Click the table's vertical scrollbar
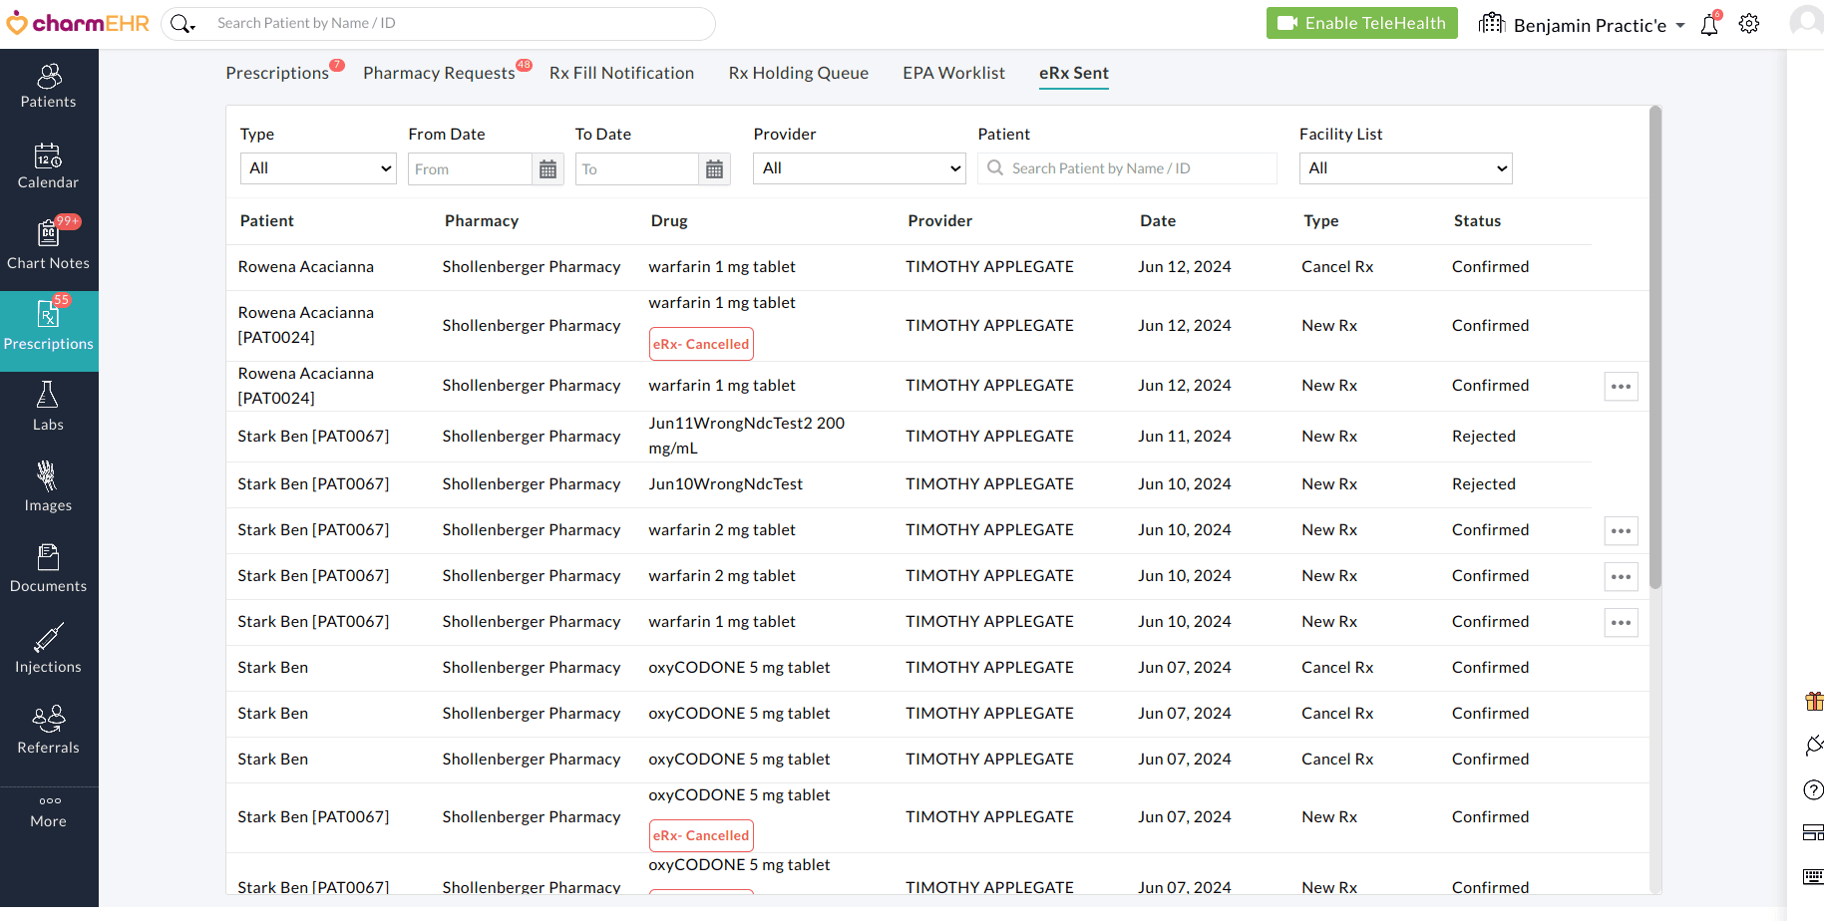This screenshot has height=921, width=1824. (x=1655, y=349)
